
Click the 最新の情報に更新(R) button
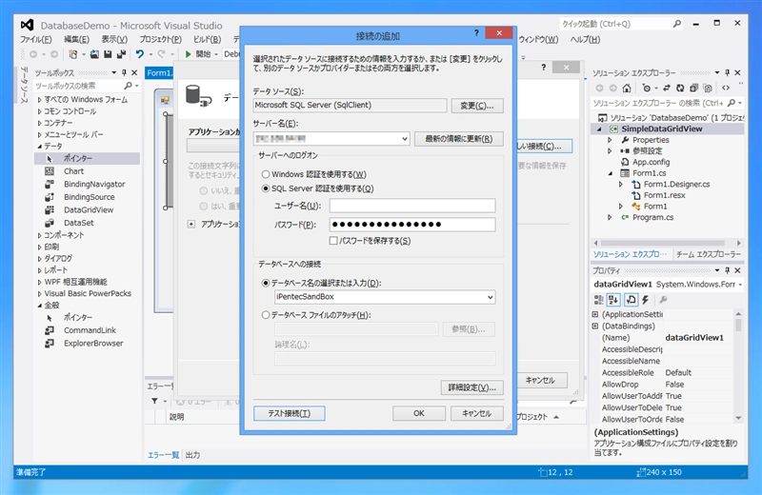[x=459, y=139]
